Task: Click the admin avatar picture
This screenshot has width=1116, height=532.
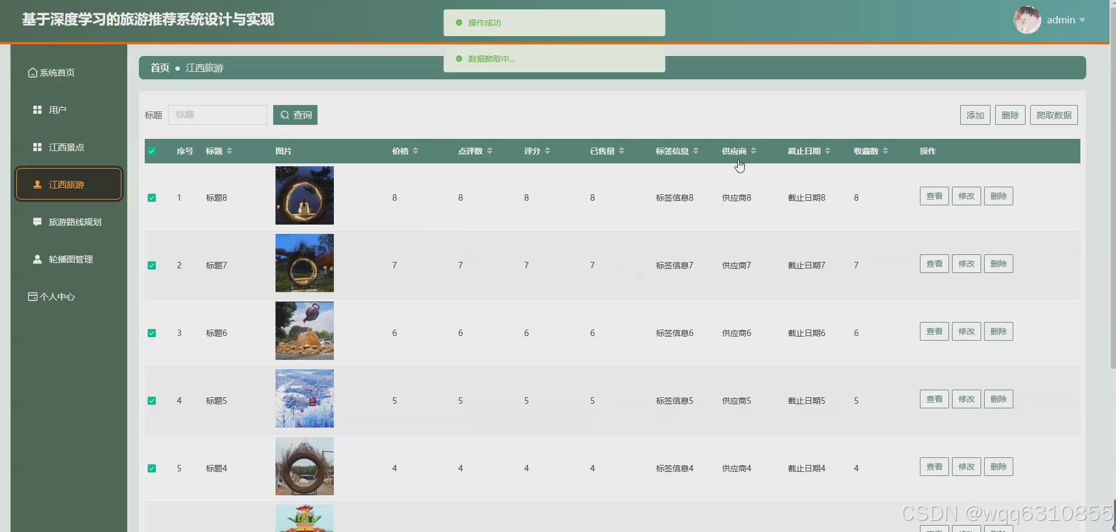Action: (1027, 20)
